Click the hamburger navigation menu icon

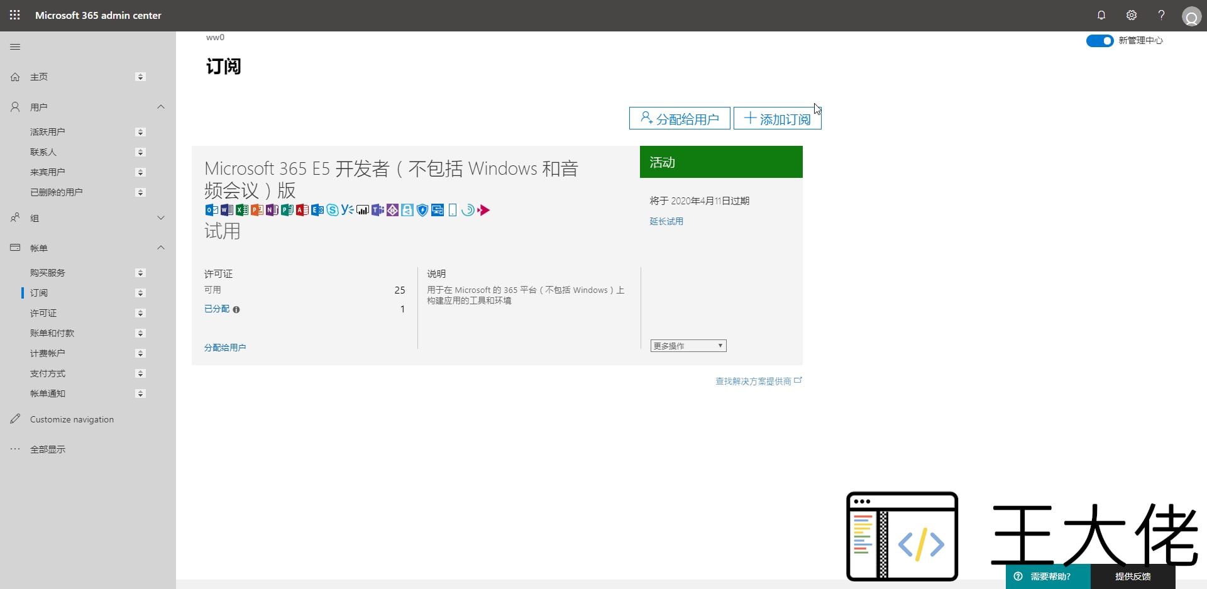(15, 47)
